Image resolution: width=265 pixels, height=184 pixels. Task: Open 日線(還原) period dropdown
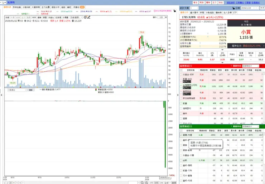tap(76, 18)
